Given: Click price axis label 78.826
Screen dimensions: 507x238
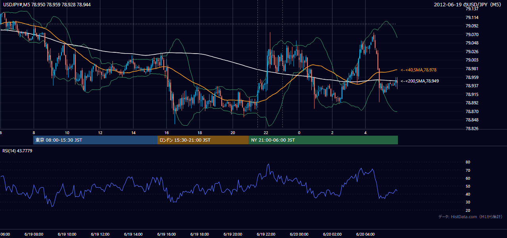Looking at the screenshot, I should (472, 129).
